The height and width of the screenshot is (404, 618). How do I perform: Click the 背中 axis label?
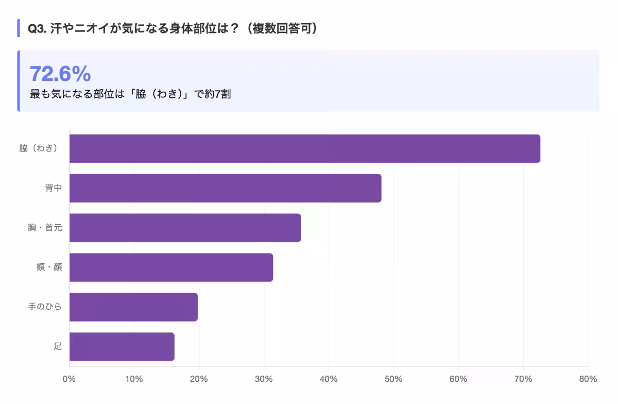[54, 188]
